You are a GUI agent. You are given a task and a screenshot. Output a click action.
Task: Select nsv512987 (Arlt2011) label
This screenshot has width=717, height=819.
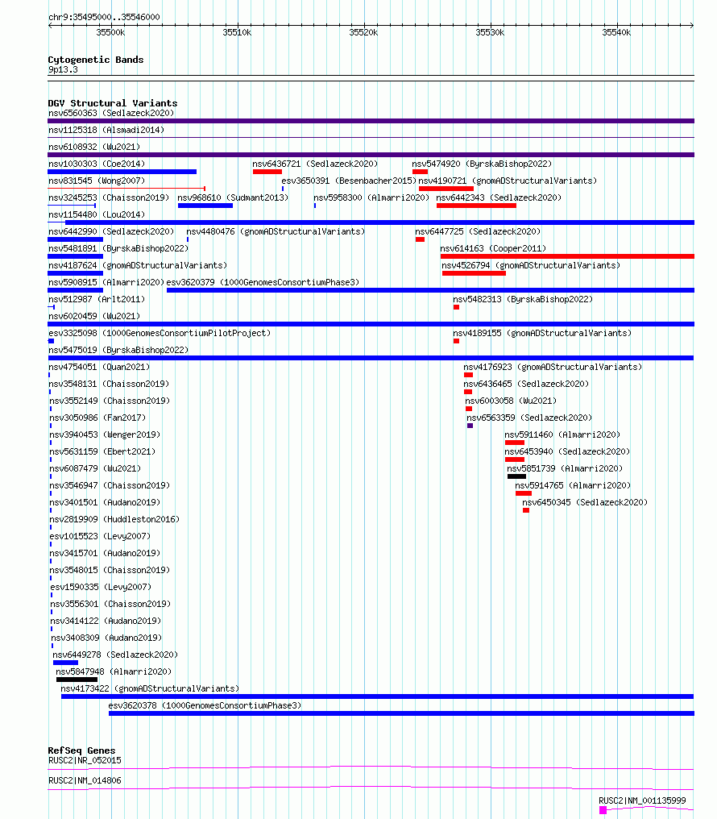(x=97, y=299)
